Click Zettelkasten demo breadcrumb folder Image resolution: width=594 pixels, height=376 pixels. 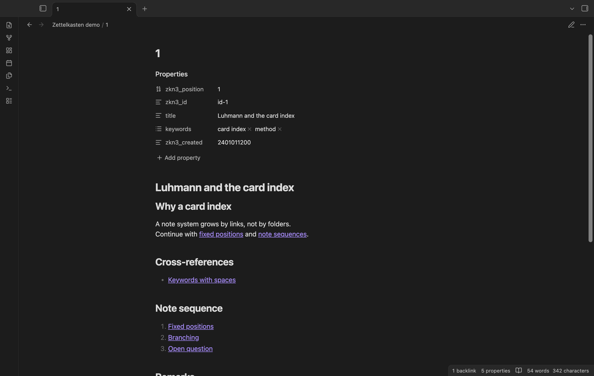76,25
